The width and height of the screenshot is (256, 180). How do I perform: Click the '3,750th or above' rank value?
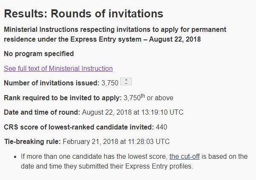148,98
